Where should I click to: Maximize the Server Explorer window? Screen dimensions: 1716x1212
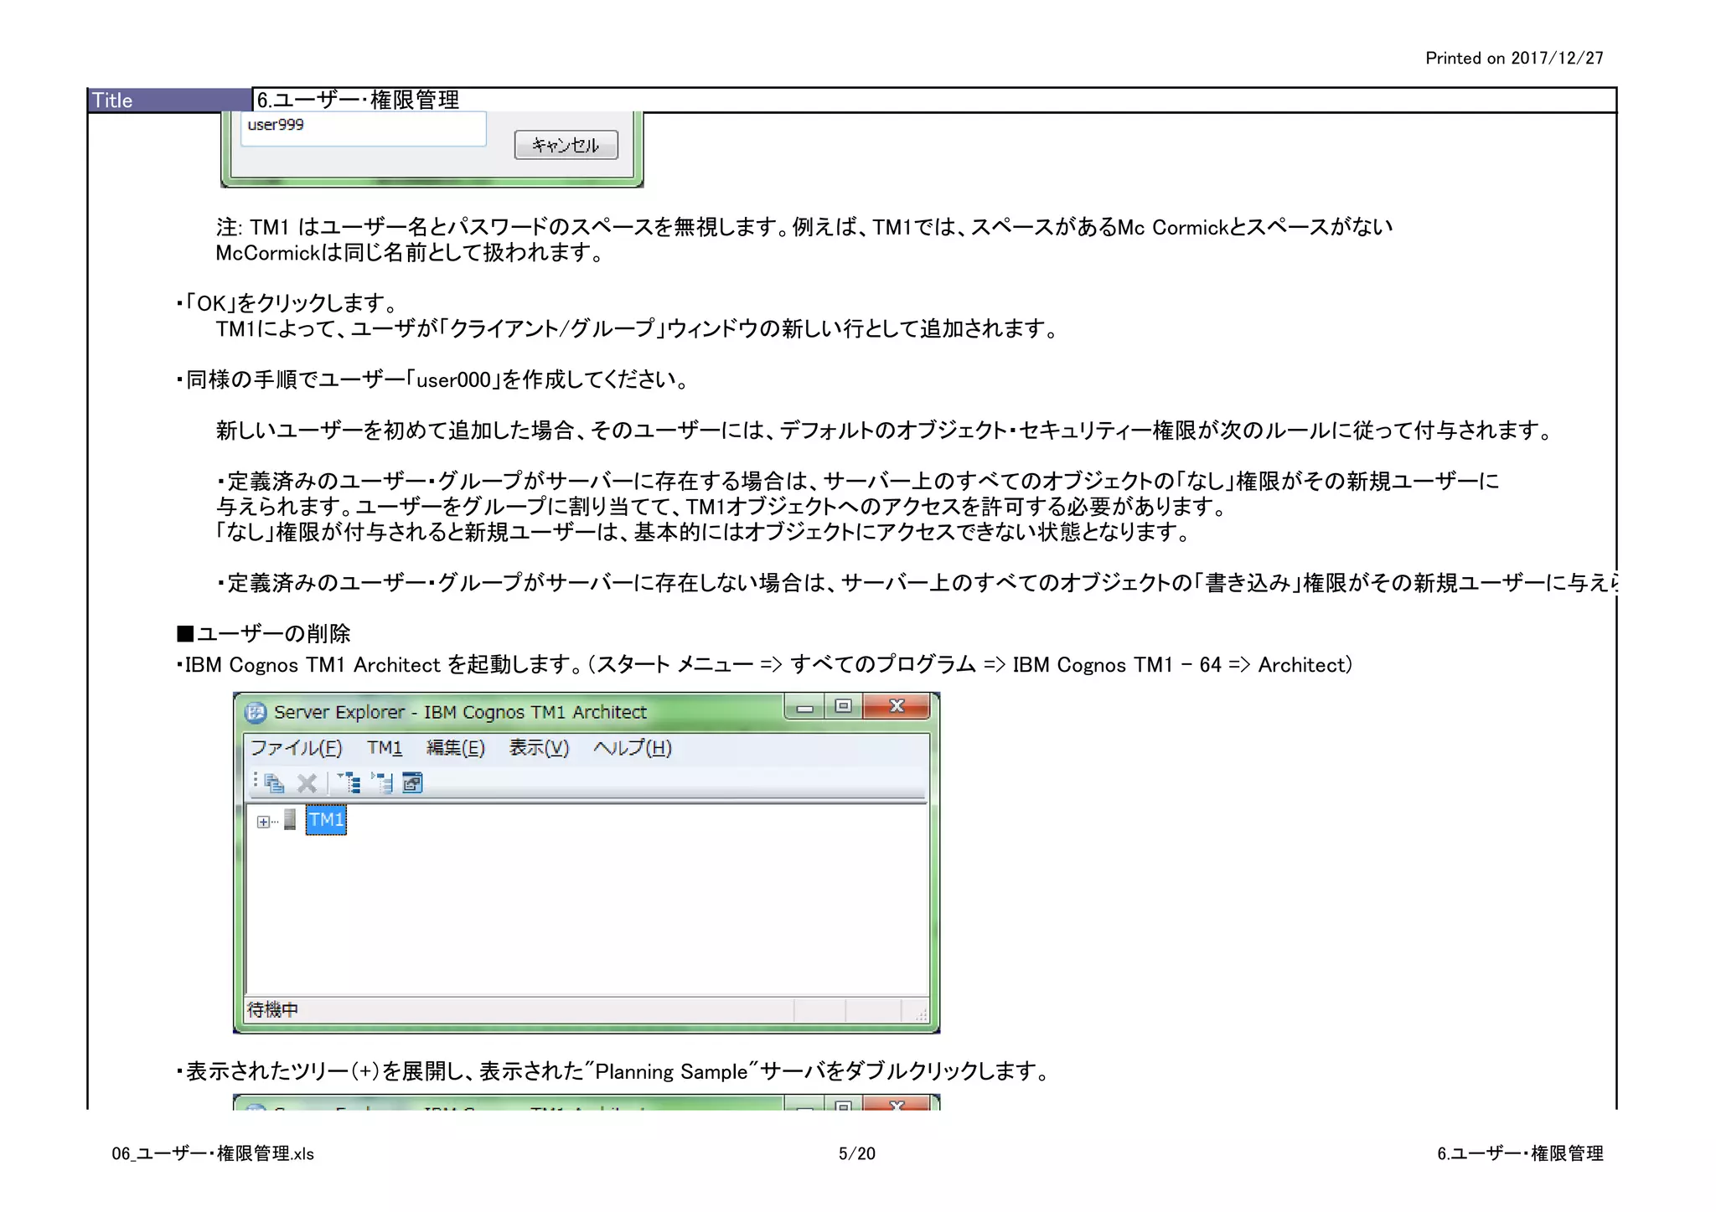pyautogui.click(x=843, y=707)
